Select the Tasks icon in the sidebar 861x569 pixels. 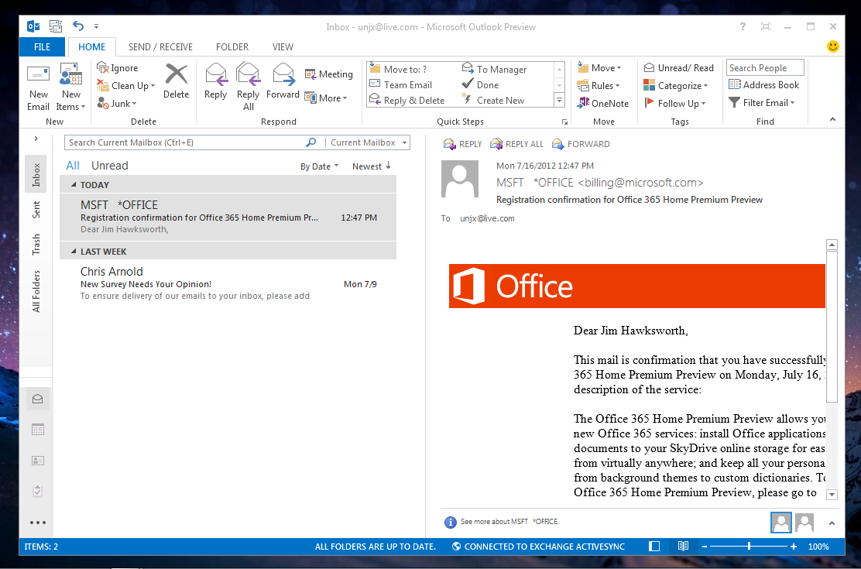[36, 491]
